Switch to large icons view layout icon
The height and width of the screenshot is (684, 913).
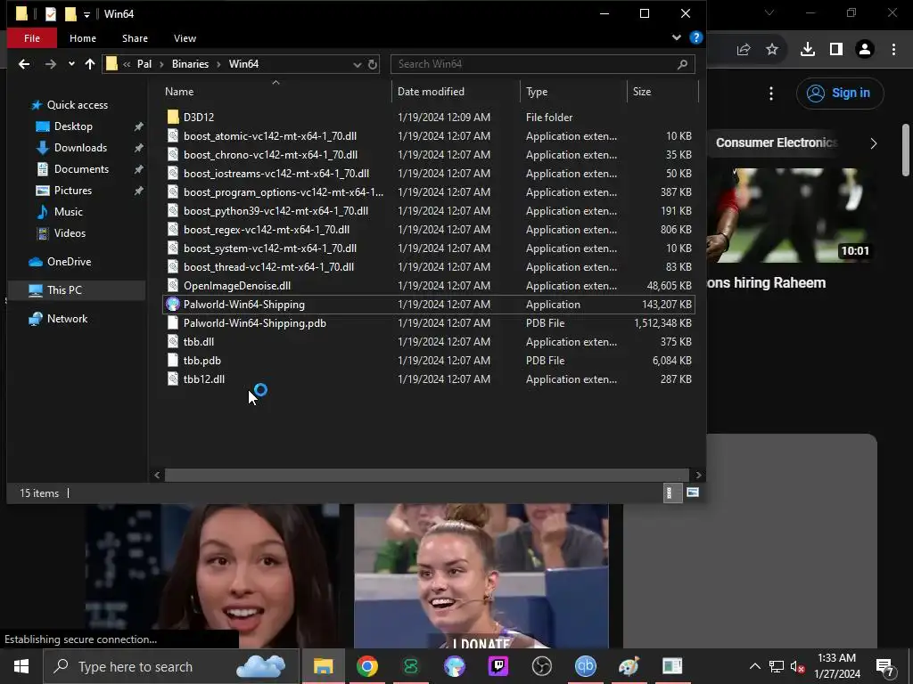[x=692, y=493]
